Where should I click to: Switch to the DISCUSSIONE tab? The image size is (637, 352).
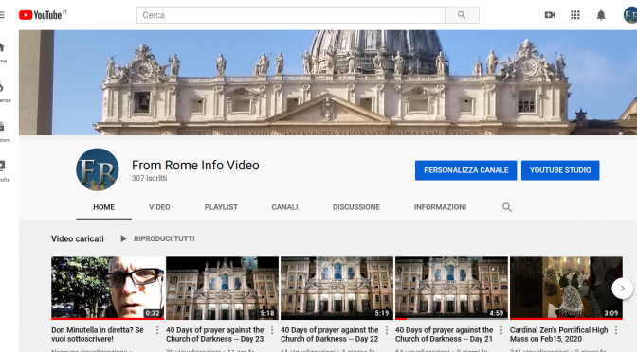pos(356,207)
